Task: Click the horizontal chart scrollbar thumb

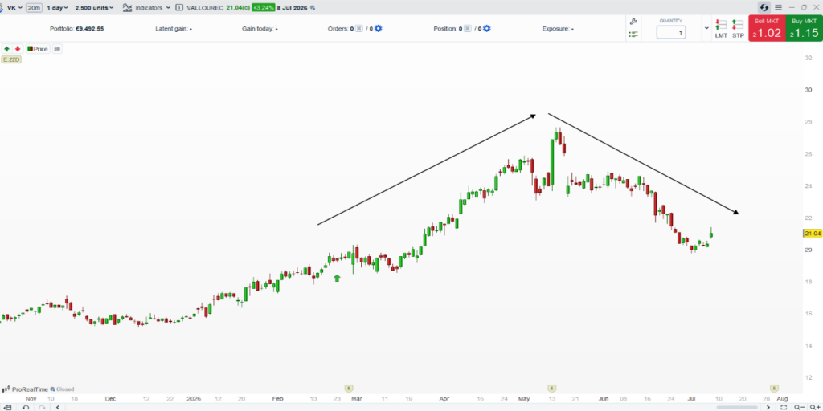Action: pos(739,407)
